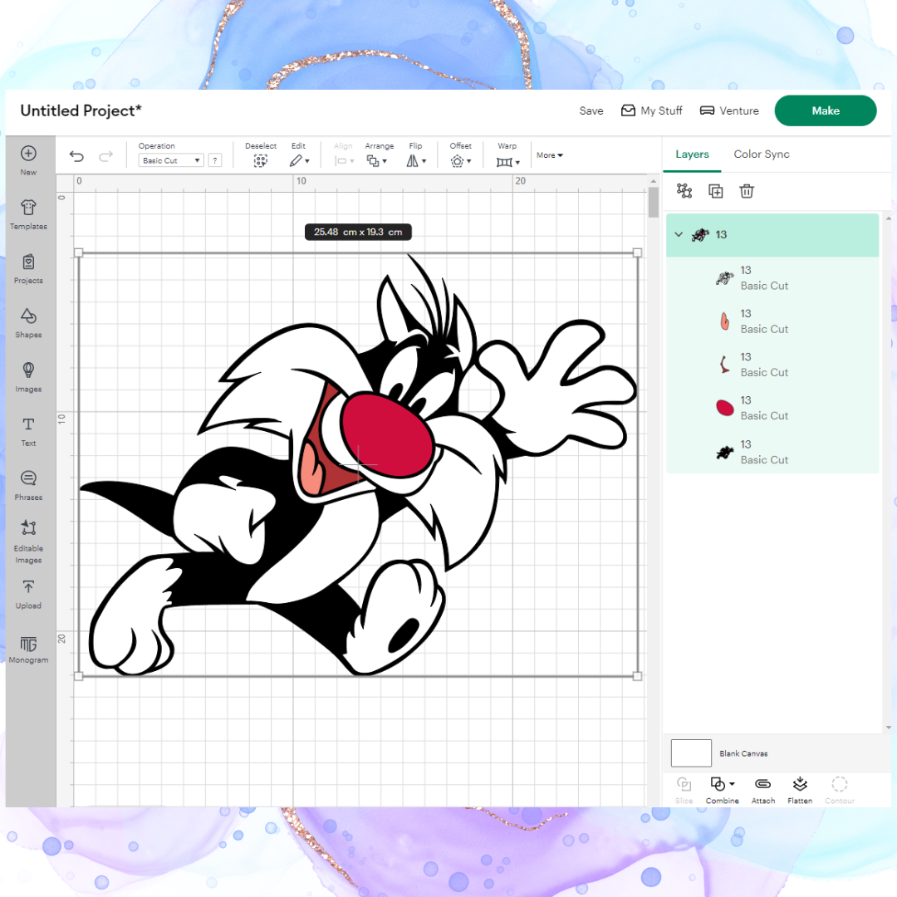Image resolution: width=897 pixels, height=897 pixels.
Task: Select the Venture machine option
Action: (x=729, y=111)
